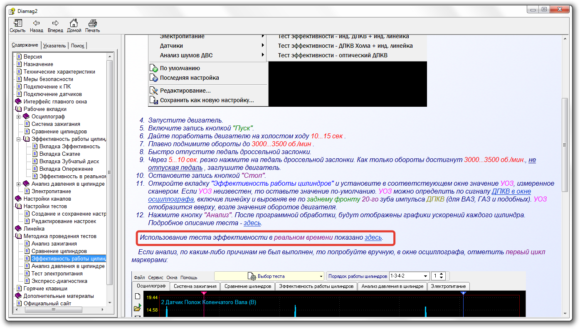Click the Горячие клавиши page icon
This screenshot has height=329, width=580.
point(19,288)
